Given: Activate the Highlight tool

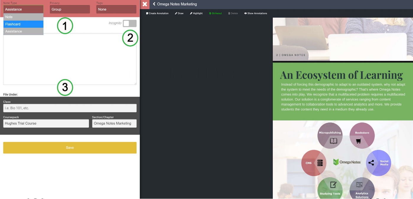Looking at the screenshot, I should pyautogui.click(x=196, y=13).
